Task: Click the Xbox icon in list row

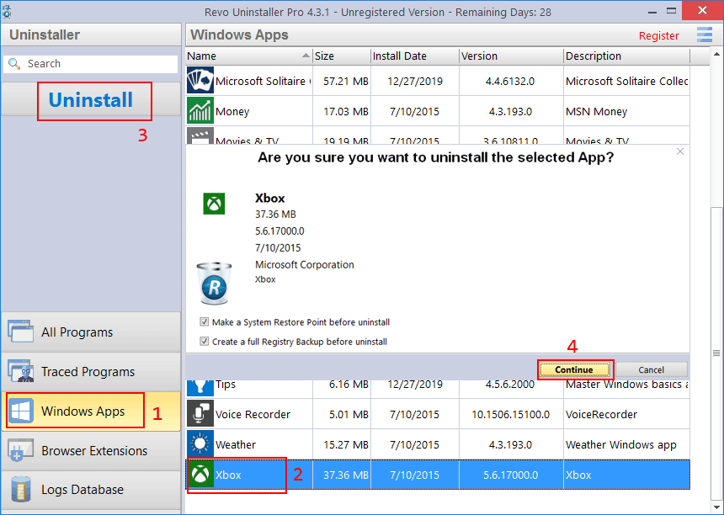Action: point(200,475)
